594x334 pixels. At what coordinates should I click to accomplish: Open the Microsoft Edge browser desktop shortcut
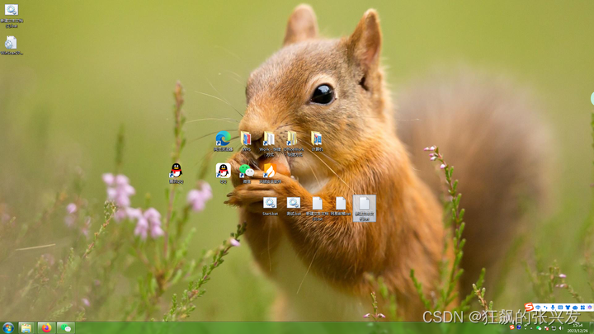223,141
